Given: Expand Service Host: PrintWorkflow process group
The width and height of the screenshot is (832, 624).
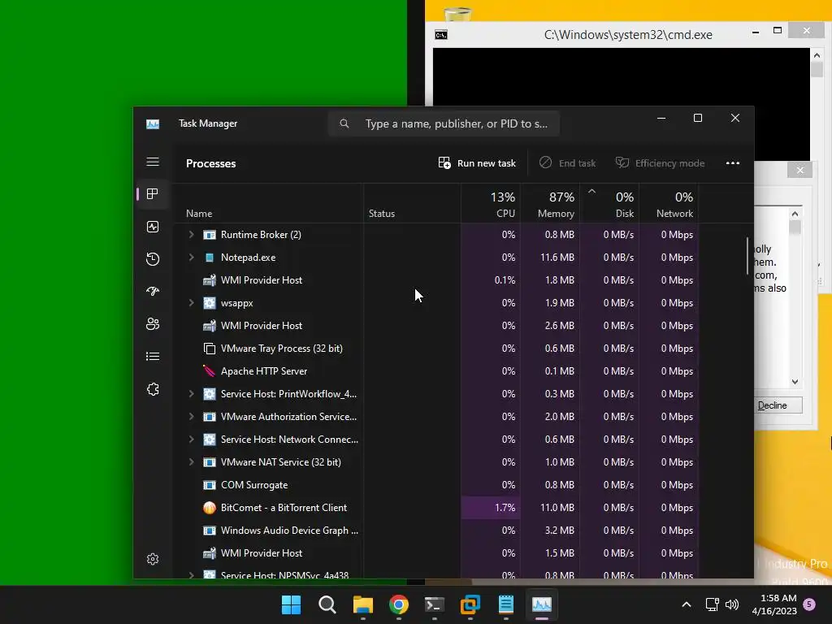Looking at the screenshot, I should (x=191, y=394).
